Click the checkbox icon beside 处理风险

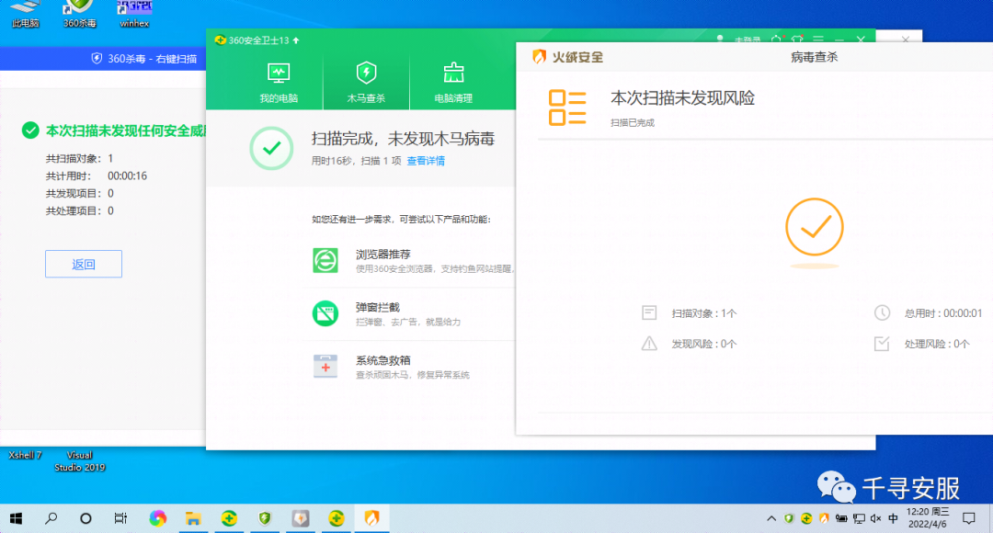pos(882,344)
